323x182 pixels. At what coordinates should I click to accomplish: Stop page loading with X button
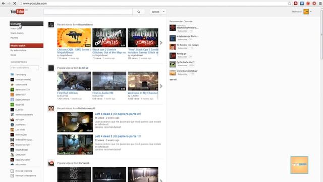click(15, 4)
